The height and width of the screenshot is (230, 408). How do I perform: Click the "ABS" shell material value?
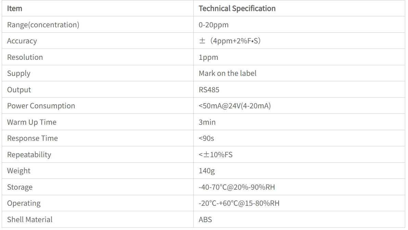pyautogui.click(x=205, y=220)
